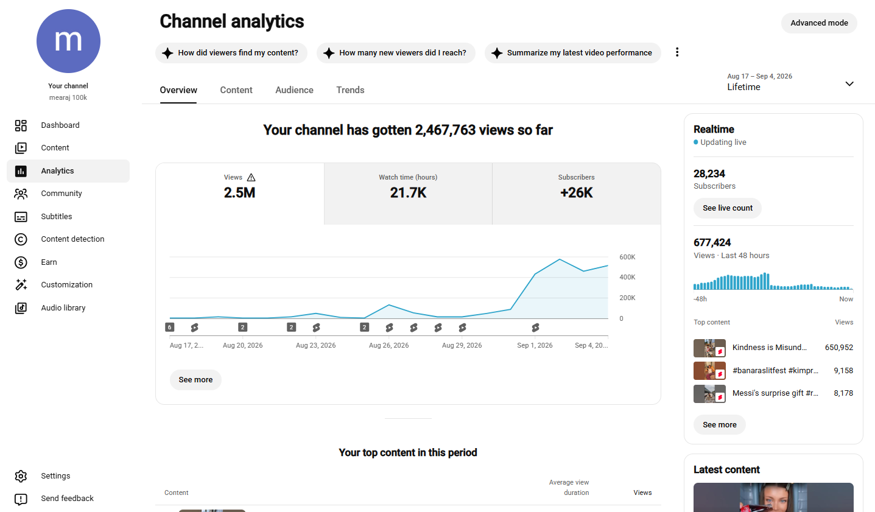Click the sparkle icon on 'How many new viewers'
The width and height of the screenshot is (875, 512).
coord(329,53)
